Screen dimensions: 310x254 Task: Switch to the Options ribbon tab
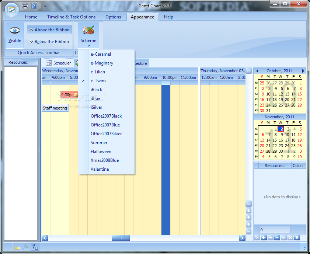click(x=113, y=17)
